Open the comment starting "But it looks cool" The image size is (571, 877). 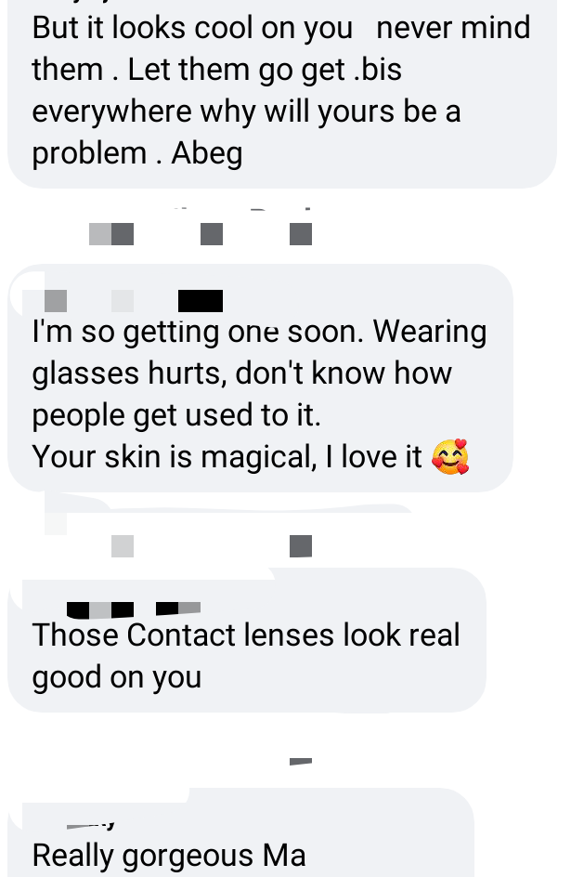pos(282,92)
